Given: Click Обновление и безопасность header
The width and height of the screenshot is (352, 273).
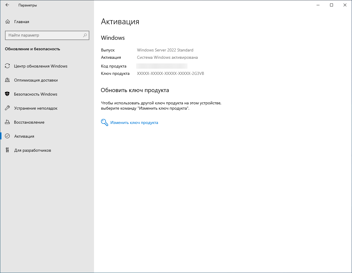Looking at the screenshot, I should tap(33, 49).
